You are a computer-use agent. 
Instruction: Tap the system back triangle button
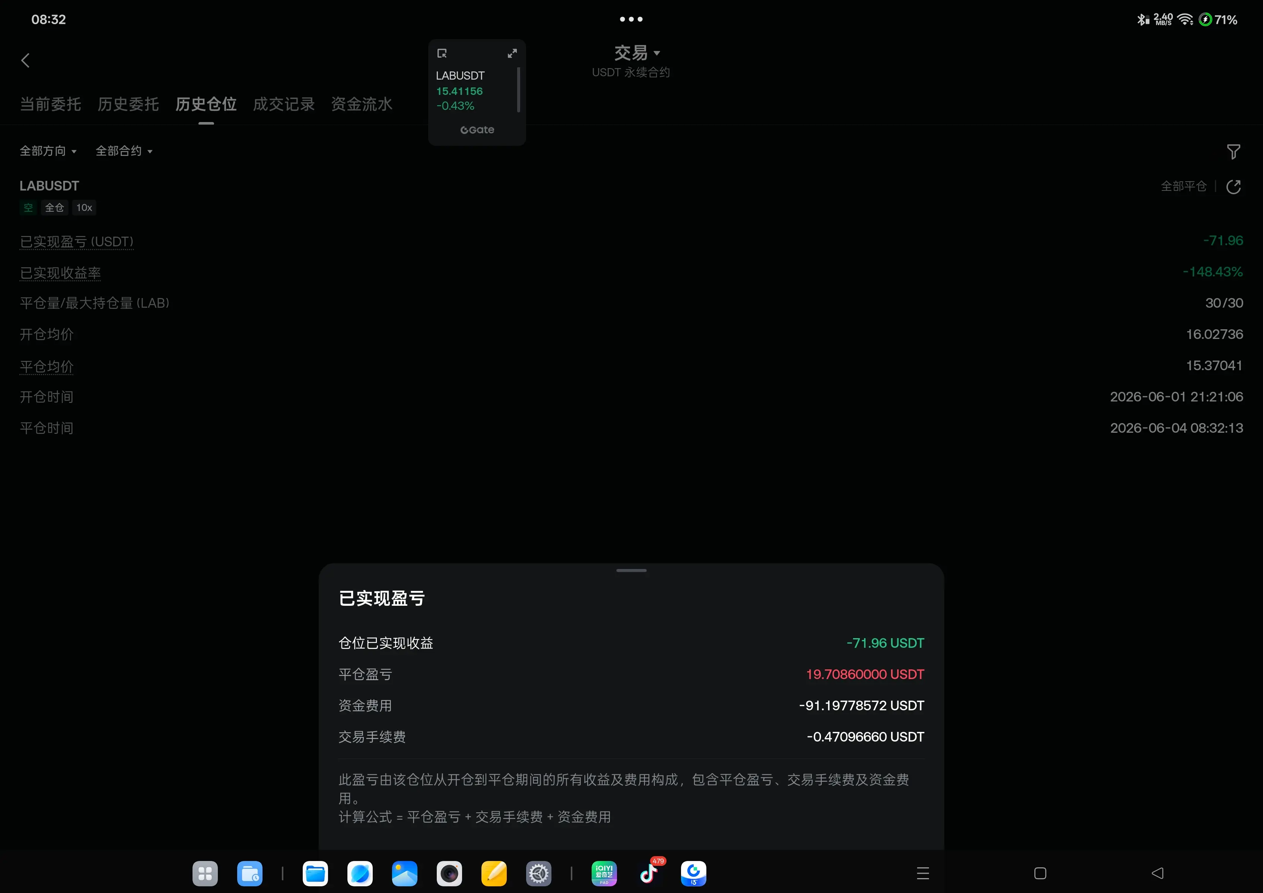[1157, 873]
